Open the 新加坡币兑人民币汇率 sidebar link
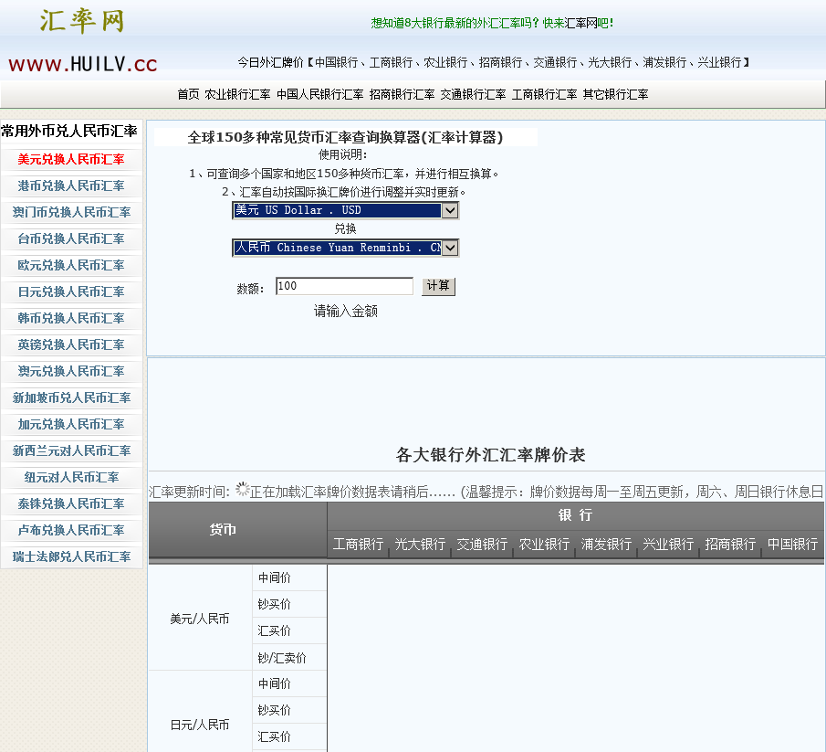The height and width of the screenshot is (752, 826). click(x=71, y=397)
